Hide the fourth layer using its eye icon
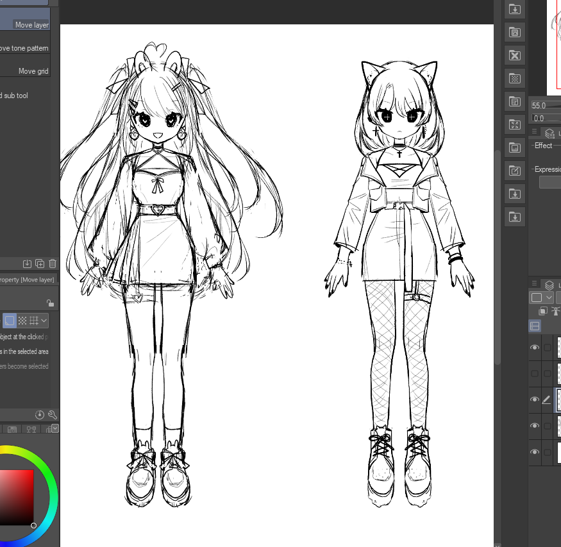 click(535, 426)
